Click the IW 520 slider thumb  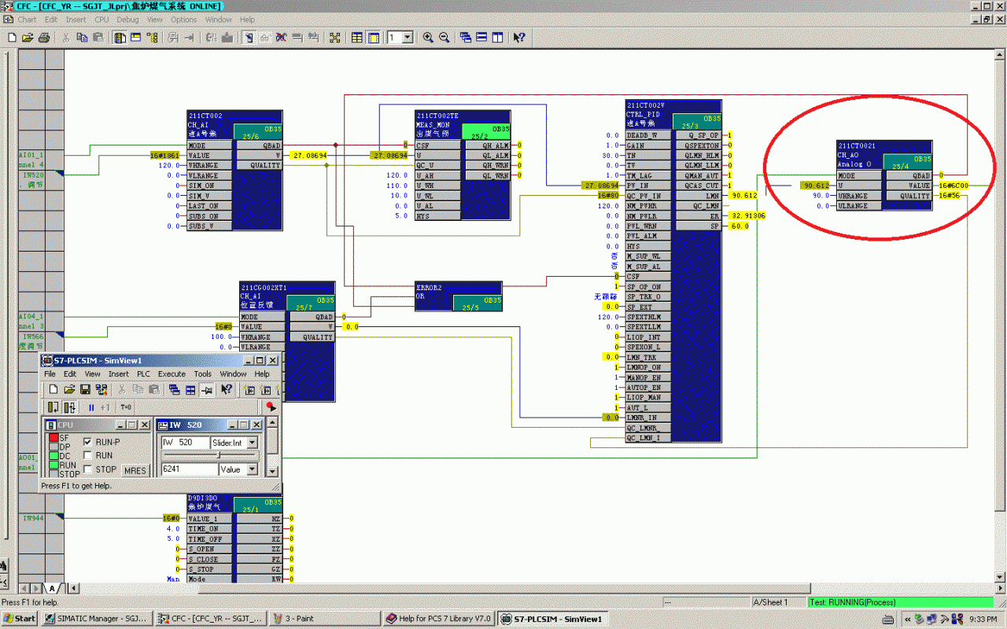[219, 455]
